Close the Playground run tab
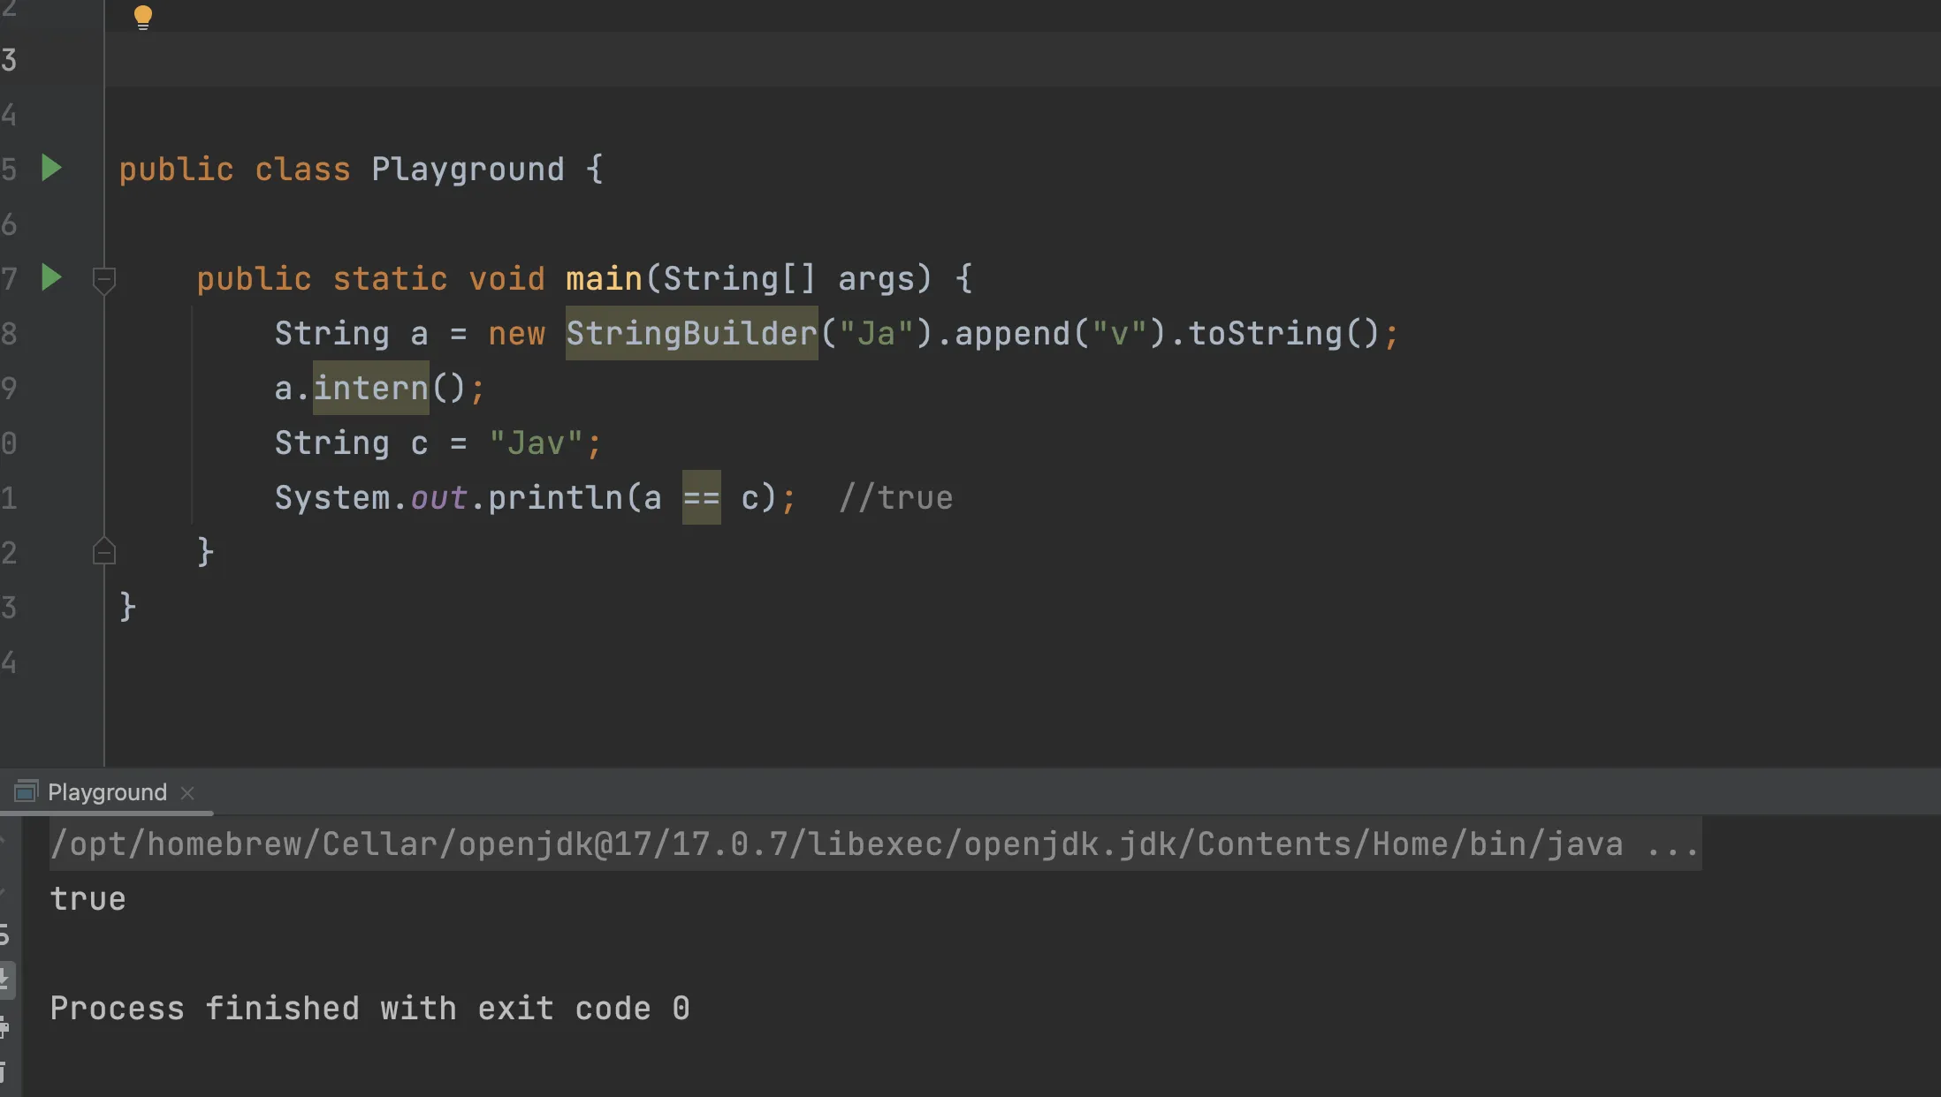This screenshot has width=1941, height=1097. 187,793
